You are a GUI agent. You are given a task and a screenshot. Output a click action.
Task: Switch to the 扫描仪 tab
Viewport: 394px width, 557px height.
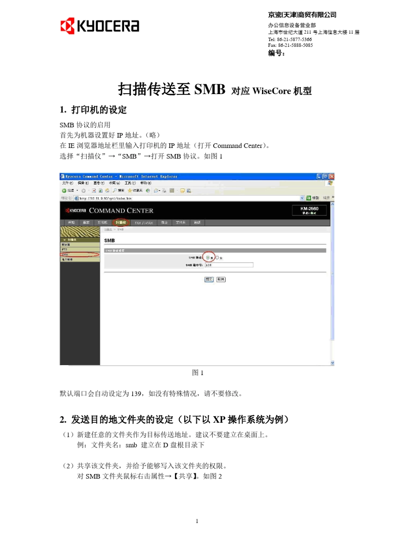coord(121,223)
